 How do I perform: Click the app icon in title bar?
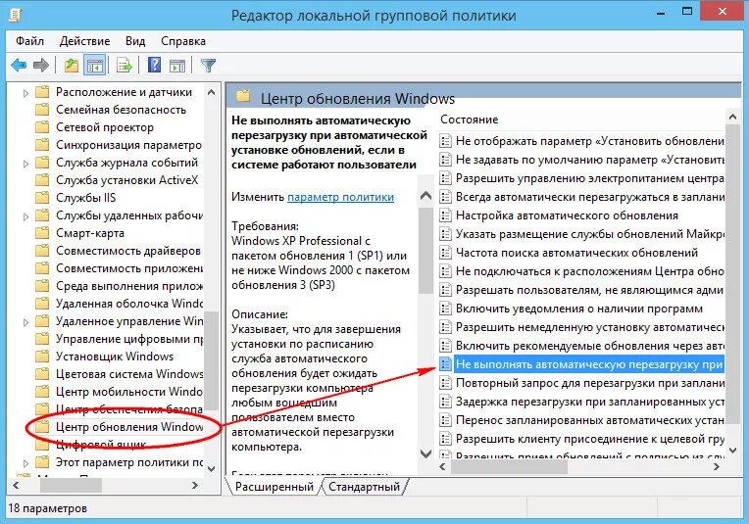16,16
